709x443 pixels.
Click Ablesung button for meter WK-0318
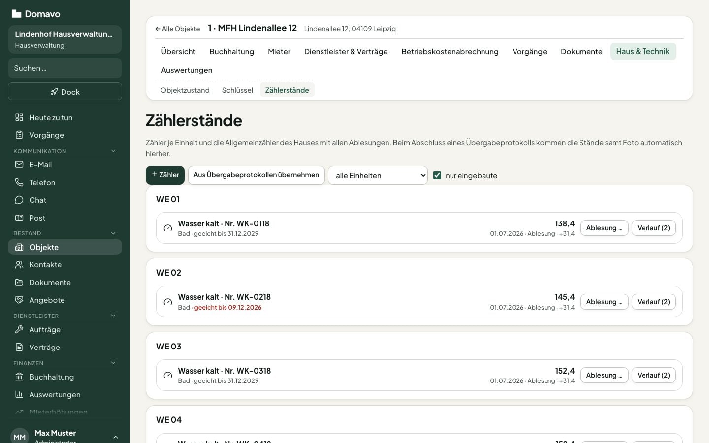tap(604, 375)
